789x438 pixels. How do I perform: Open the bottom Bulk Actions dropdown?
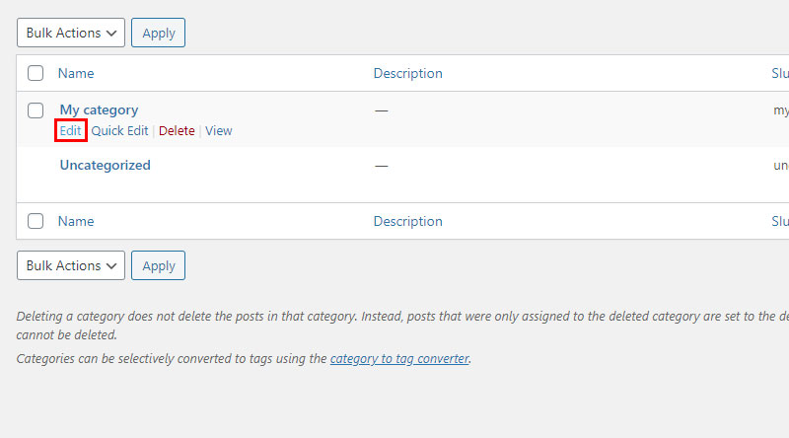coord(70,265)
